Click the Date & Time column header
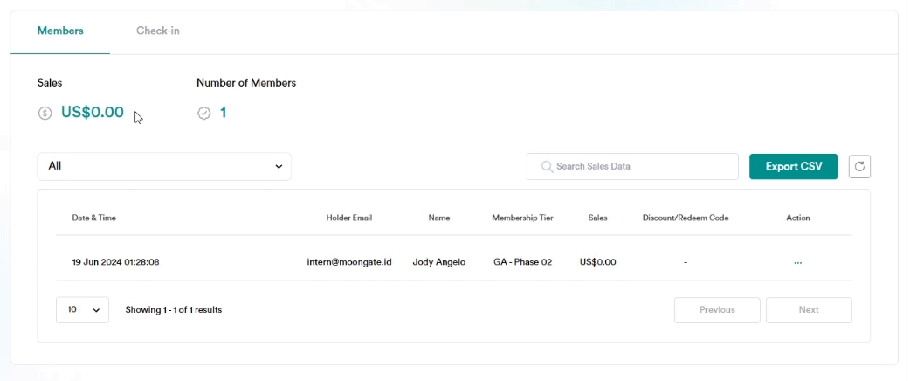Image resolution: width=910 pixels, height=381 pixels. pos(93,218)
